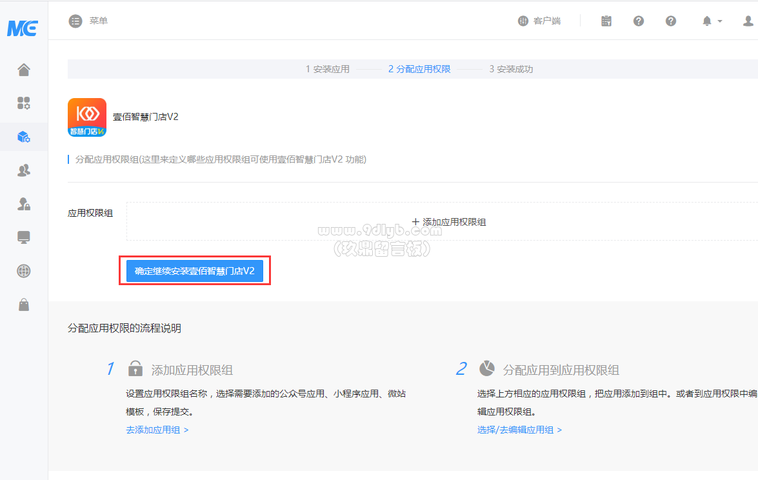The image size is (758, 480).
Task: Open the user permission lock sidebar icon
Action: click(x=24, y=204)
